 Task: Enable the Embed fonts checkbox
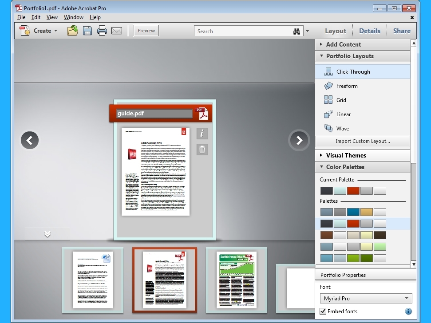323,311
